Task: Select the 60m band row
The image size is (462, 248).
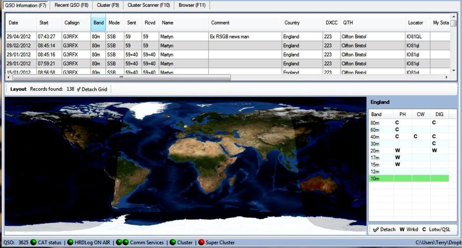Action: (409, 130)
